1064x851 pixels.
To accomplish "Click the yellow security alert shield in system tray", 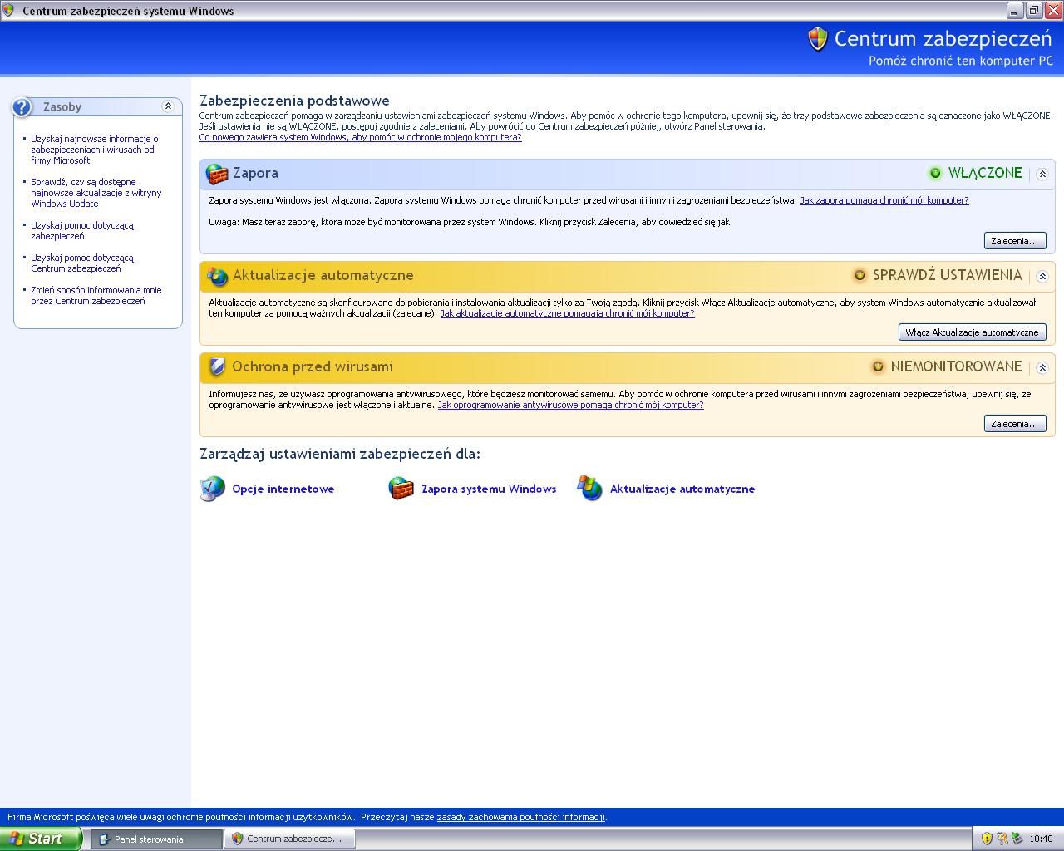I will point(987,839).
